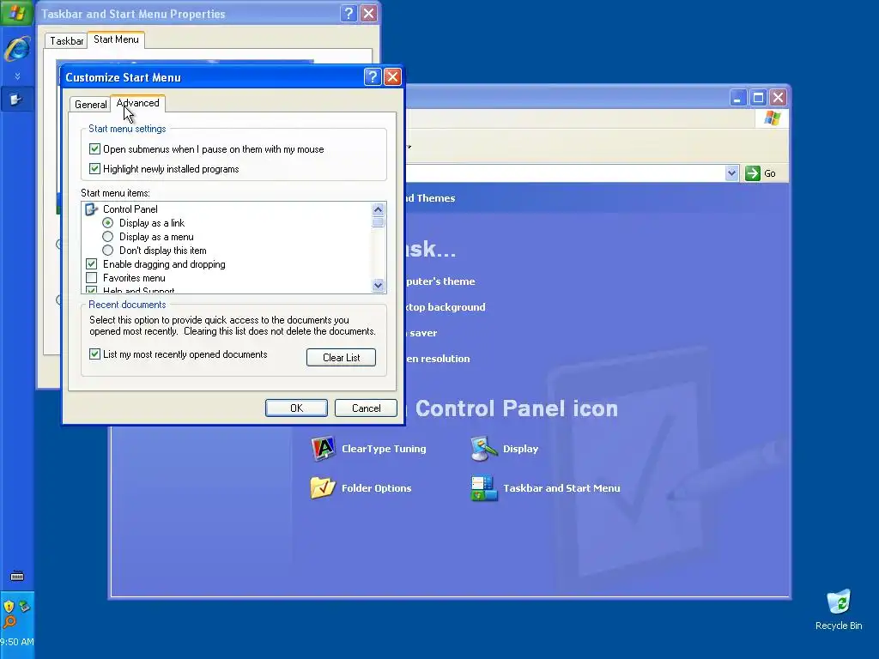
Task: Open the yellow security shield tray icon
Action: (9, 607)
